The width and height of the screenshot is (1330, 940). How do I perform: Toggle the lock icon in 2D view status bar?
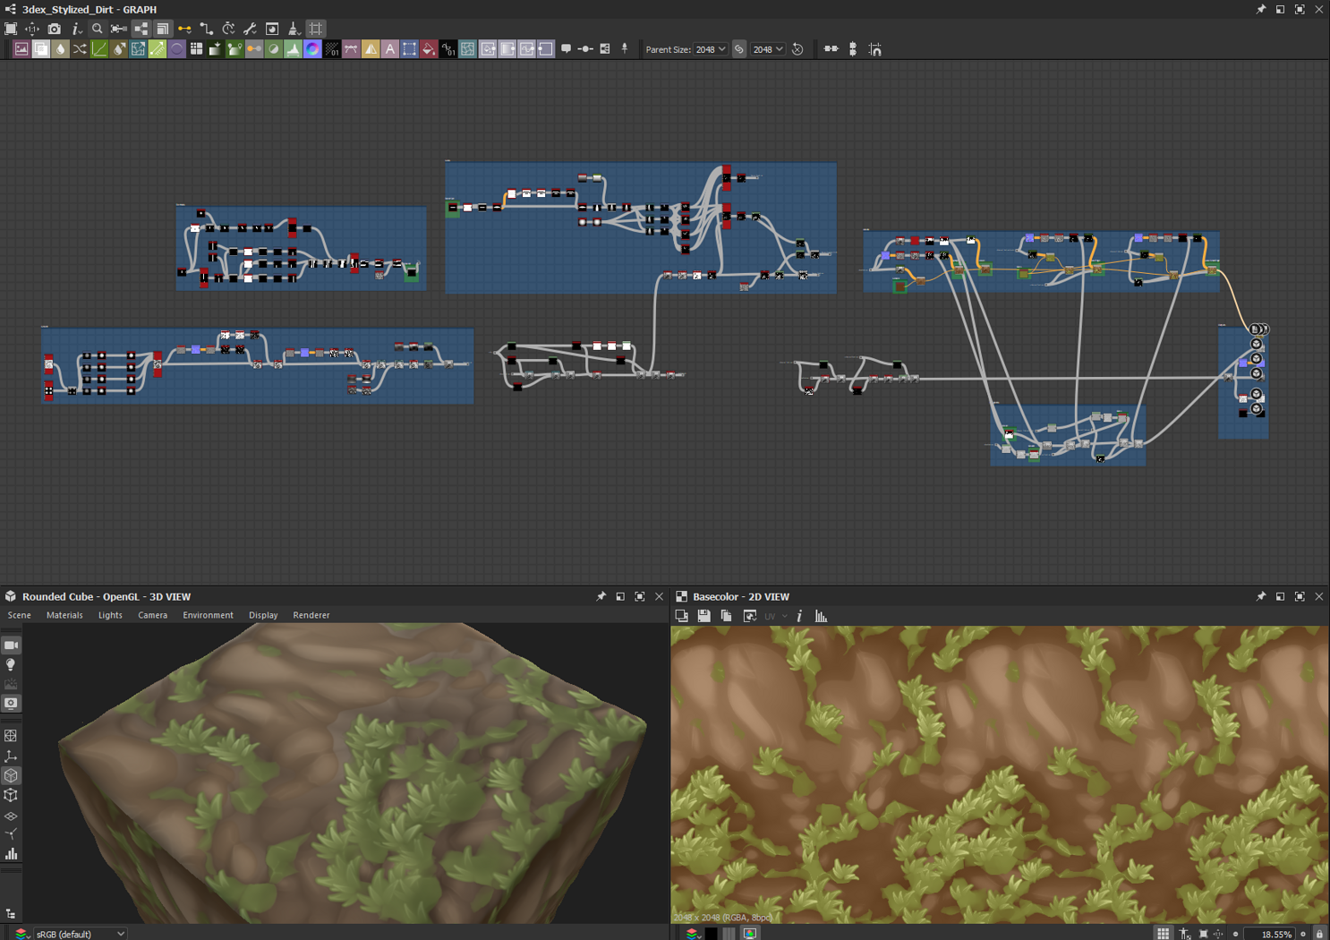point(1319,934)
